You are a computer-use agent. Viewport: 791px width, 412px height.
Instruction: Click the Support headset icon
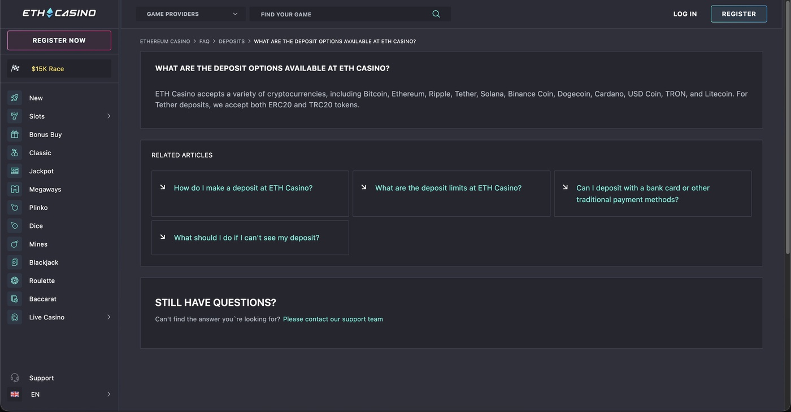click(15, 378)
